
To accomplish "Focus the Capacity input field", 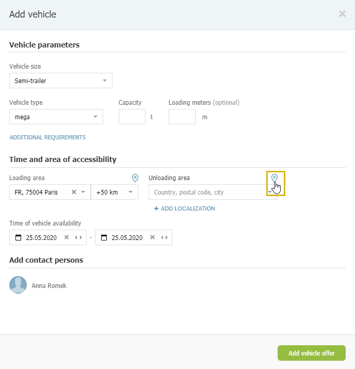I will tap(132, 117).
